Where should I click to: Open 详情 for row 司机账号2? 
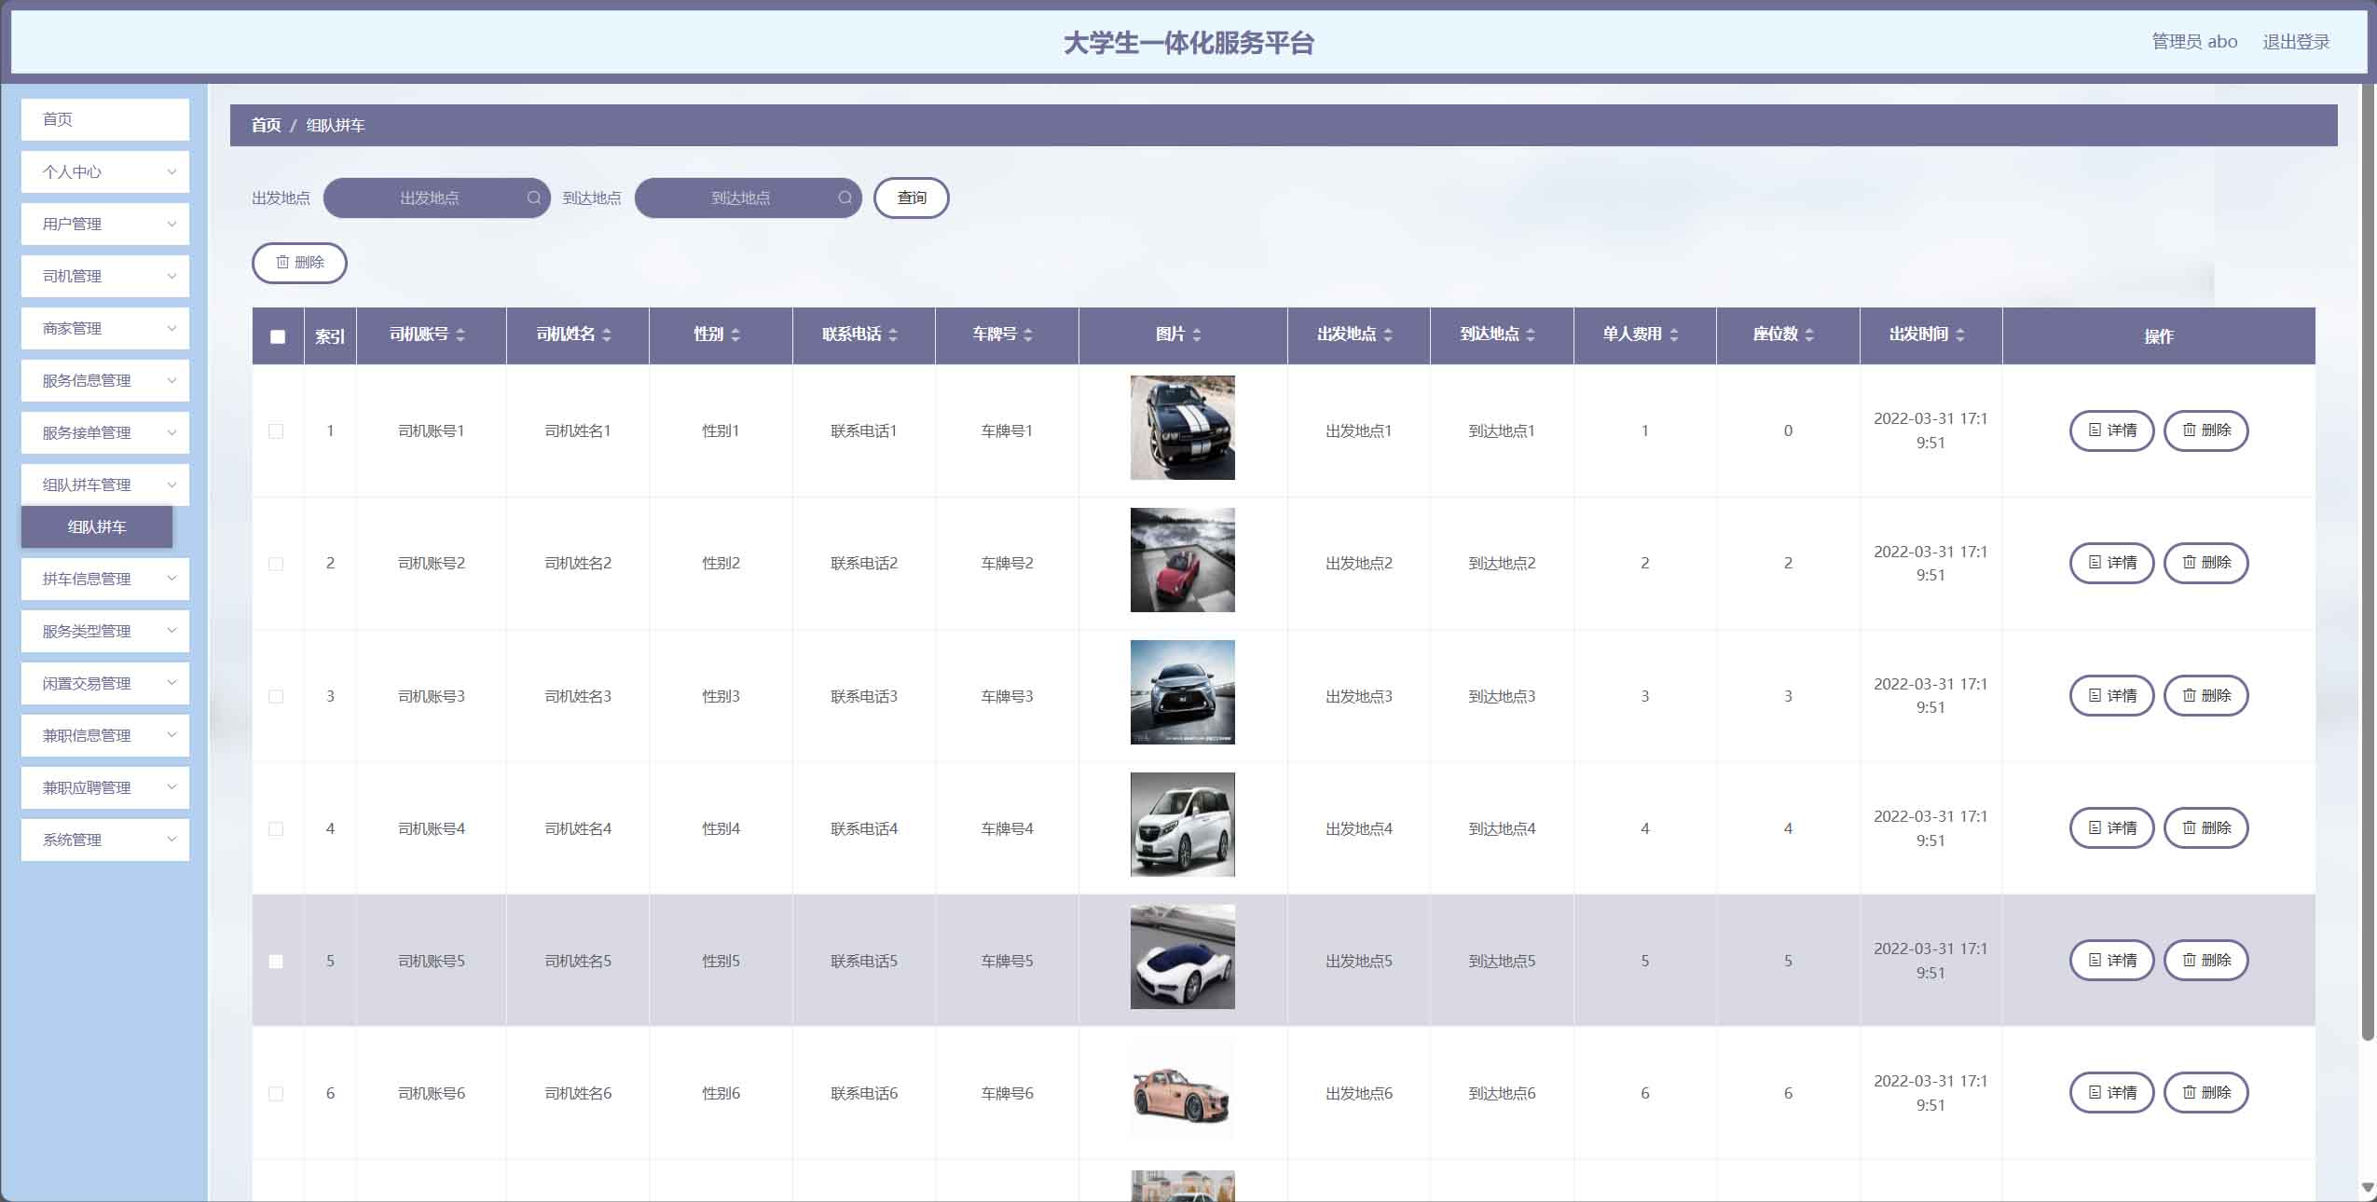click(2111, 563)
